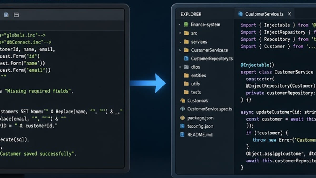Click the "export class CustomerService" line

tap(277, 72)
